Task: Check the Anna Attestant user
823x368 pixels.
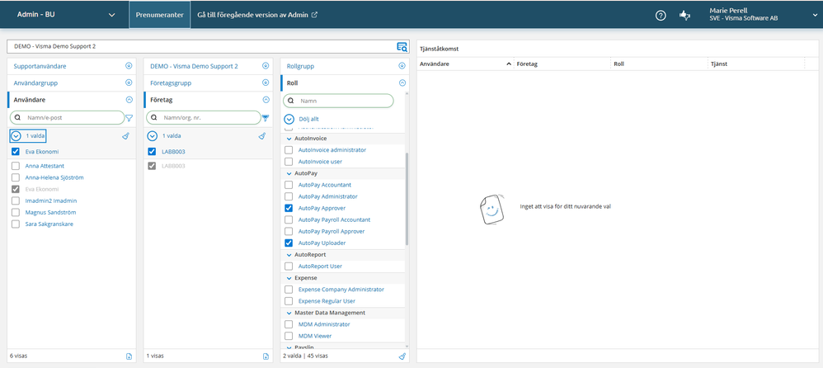Action: 15,166
